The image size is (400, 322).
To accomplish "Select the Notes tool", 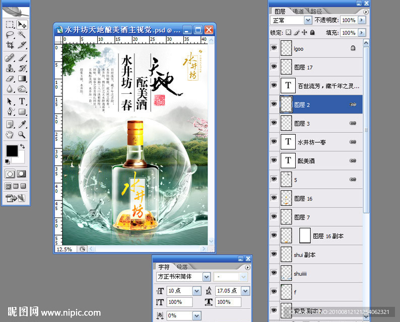I will coord(10,125).
